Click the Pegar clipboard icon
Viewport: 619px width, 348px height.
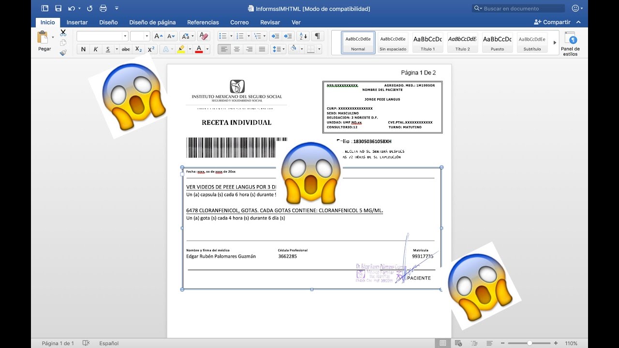(x=43, y=37)
